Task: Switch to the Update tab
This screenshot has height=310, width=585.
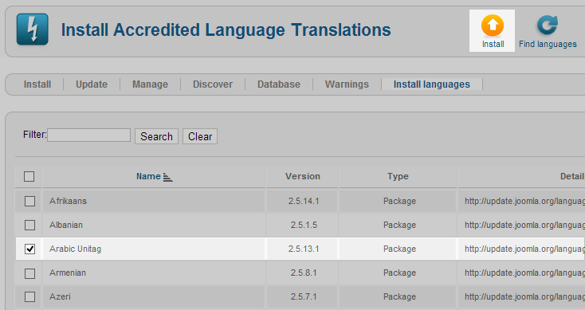Action: [x=92, y=84]
